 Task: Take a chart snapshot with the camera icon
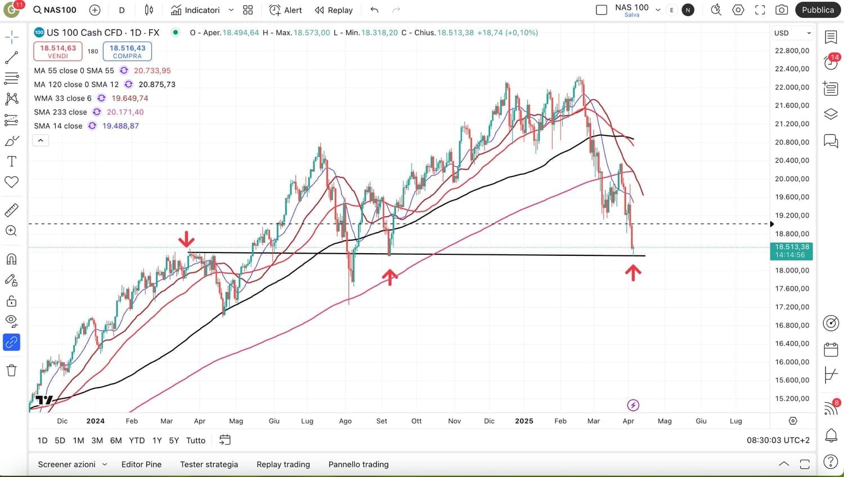(x=782, y=10)
